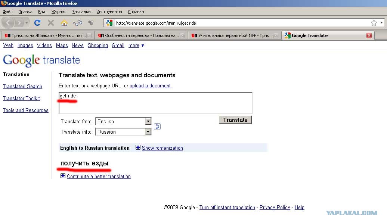Open the Закладки menu

pos(81,12)
